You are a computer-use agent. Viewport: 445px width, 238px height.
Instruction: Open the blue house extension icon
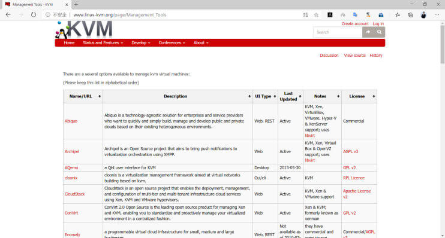pyautogui.click(x=381, y=15)
